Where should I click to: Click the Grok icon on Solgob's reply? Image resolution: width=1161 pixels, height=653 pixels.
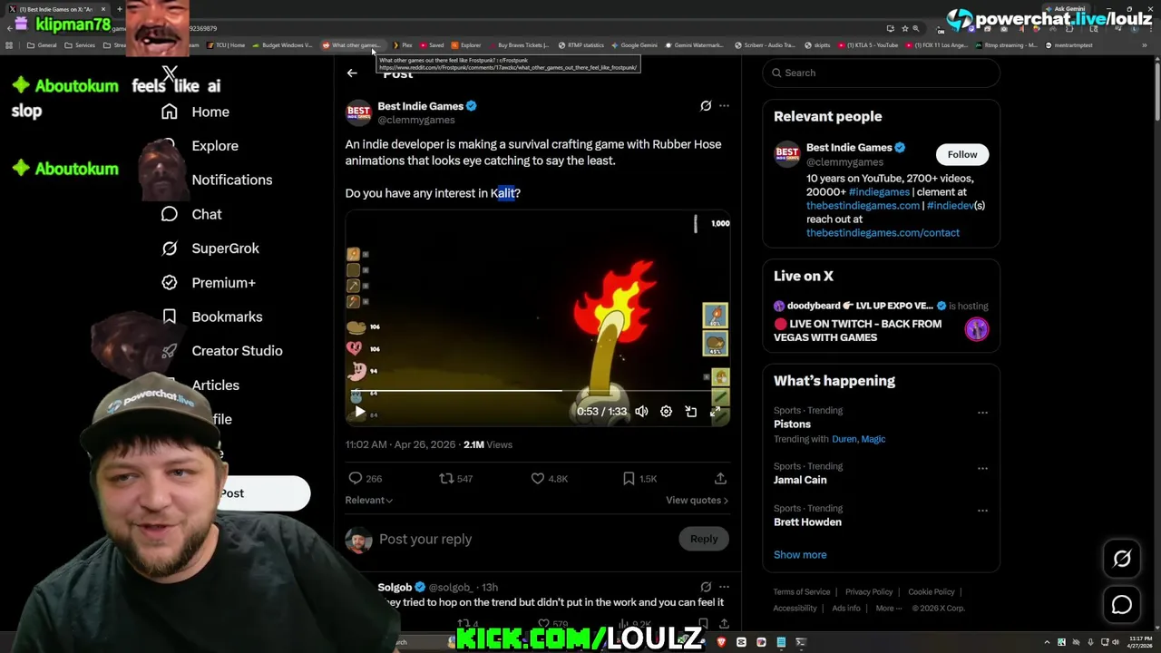[706, 587]
